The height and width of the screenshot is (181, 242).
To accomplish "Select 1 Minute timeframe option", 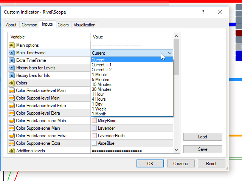I will click(132, 75).
